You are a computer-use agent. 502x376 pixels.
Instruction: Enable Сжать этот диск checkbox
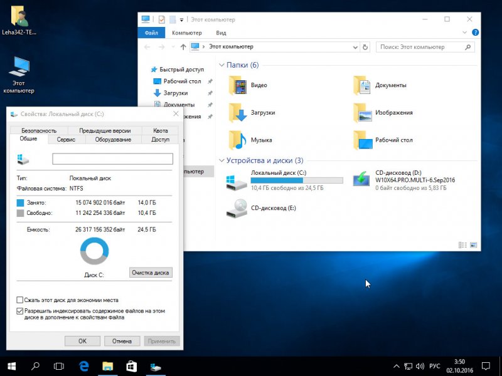tap(20, 300)
